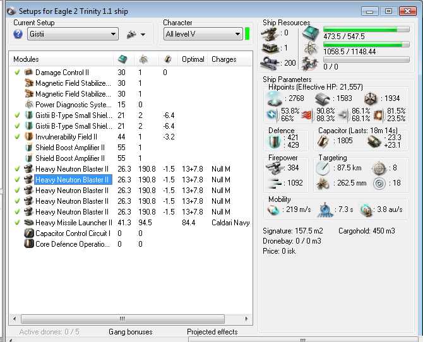This screenshot has width=423, height=342.
Task: Click the Optimal column header
Action: (193, 59)
